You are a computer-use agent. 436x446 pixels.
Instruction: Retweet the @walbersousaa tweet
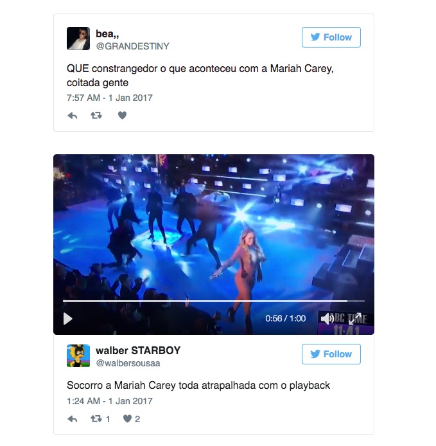pos(96,419)
